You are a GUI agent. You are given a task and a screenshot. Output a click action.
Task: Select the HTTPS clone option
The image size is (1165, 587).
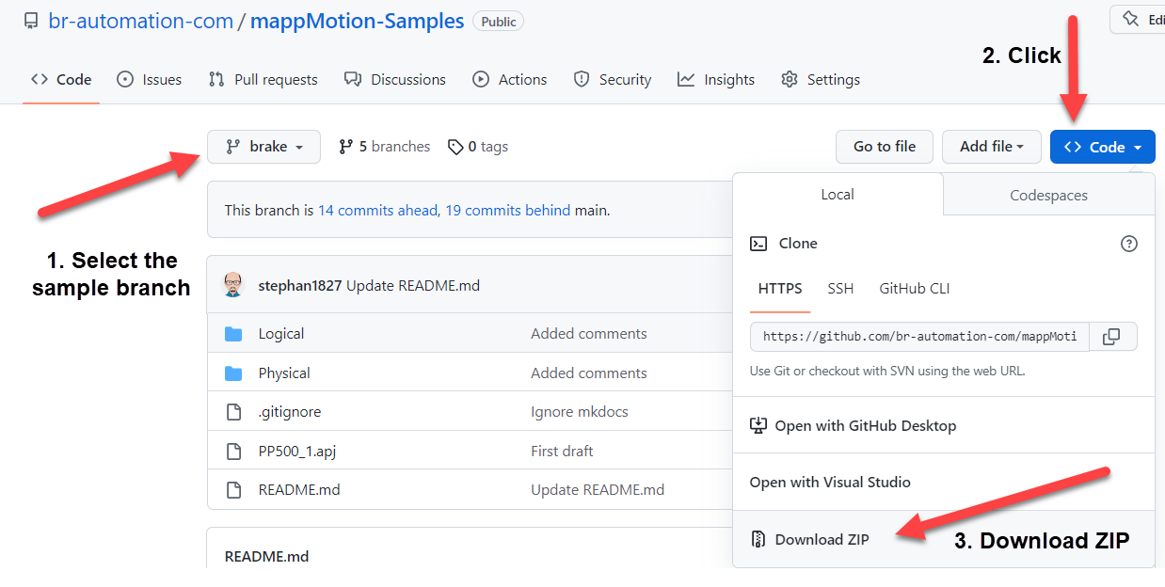pyautogui.click(x=780, y=289)
